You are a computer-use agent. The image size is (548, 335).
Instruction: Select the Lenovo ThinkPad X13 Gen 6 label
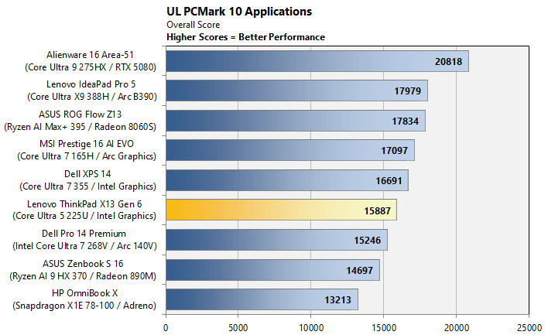[x=84, y=203]
